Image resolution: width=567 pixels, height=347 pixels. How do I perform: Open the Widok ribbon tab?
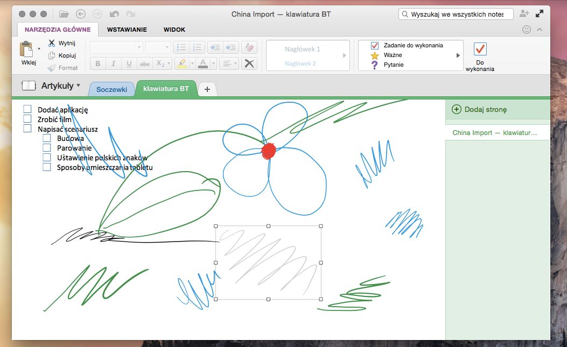(174, 30)
